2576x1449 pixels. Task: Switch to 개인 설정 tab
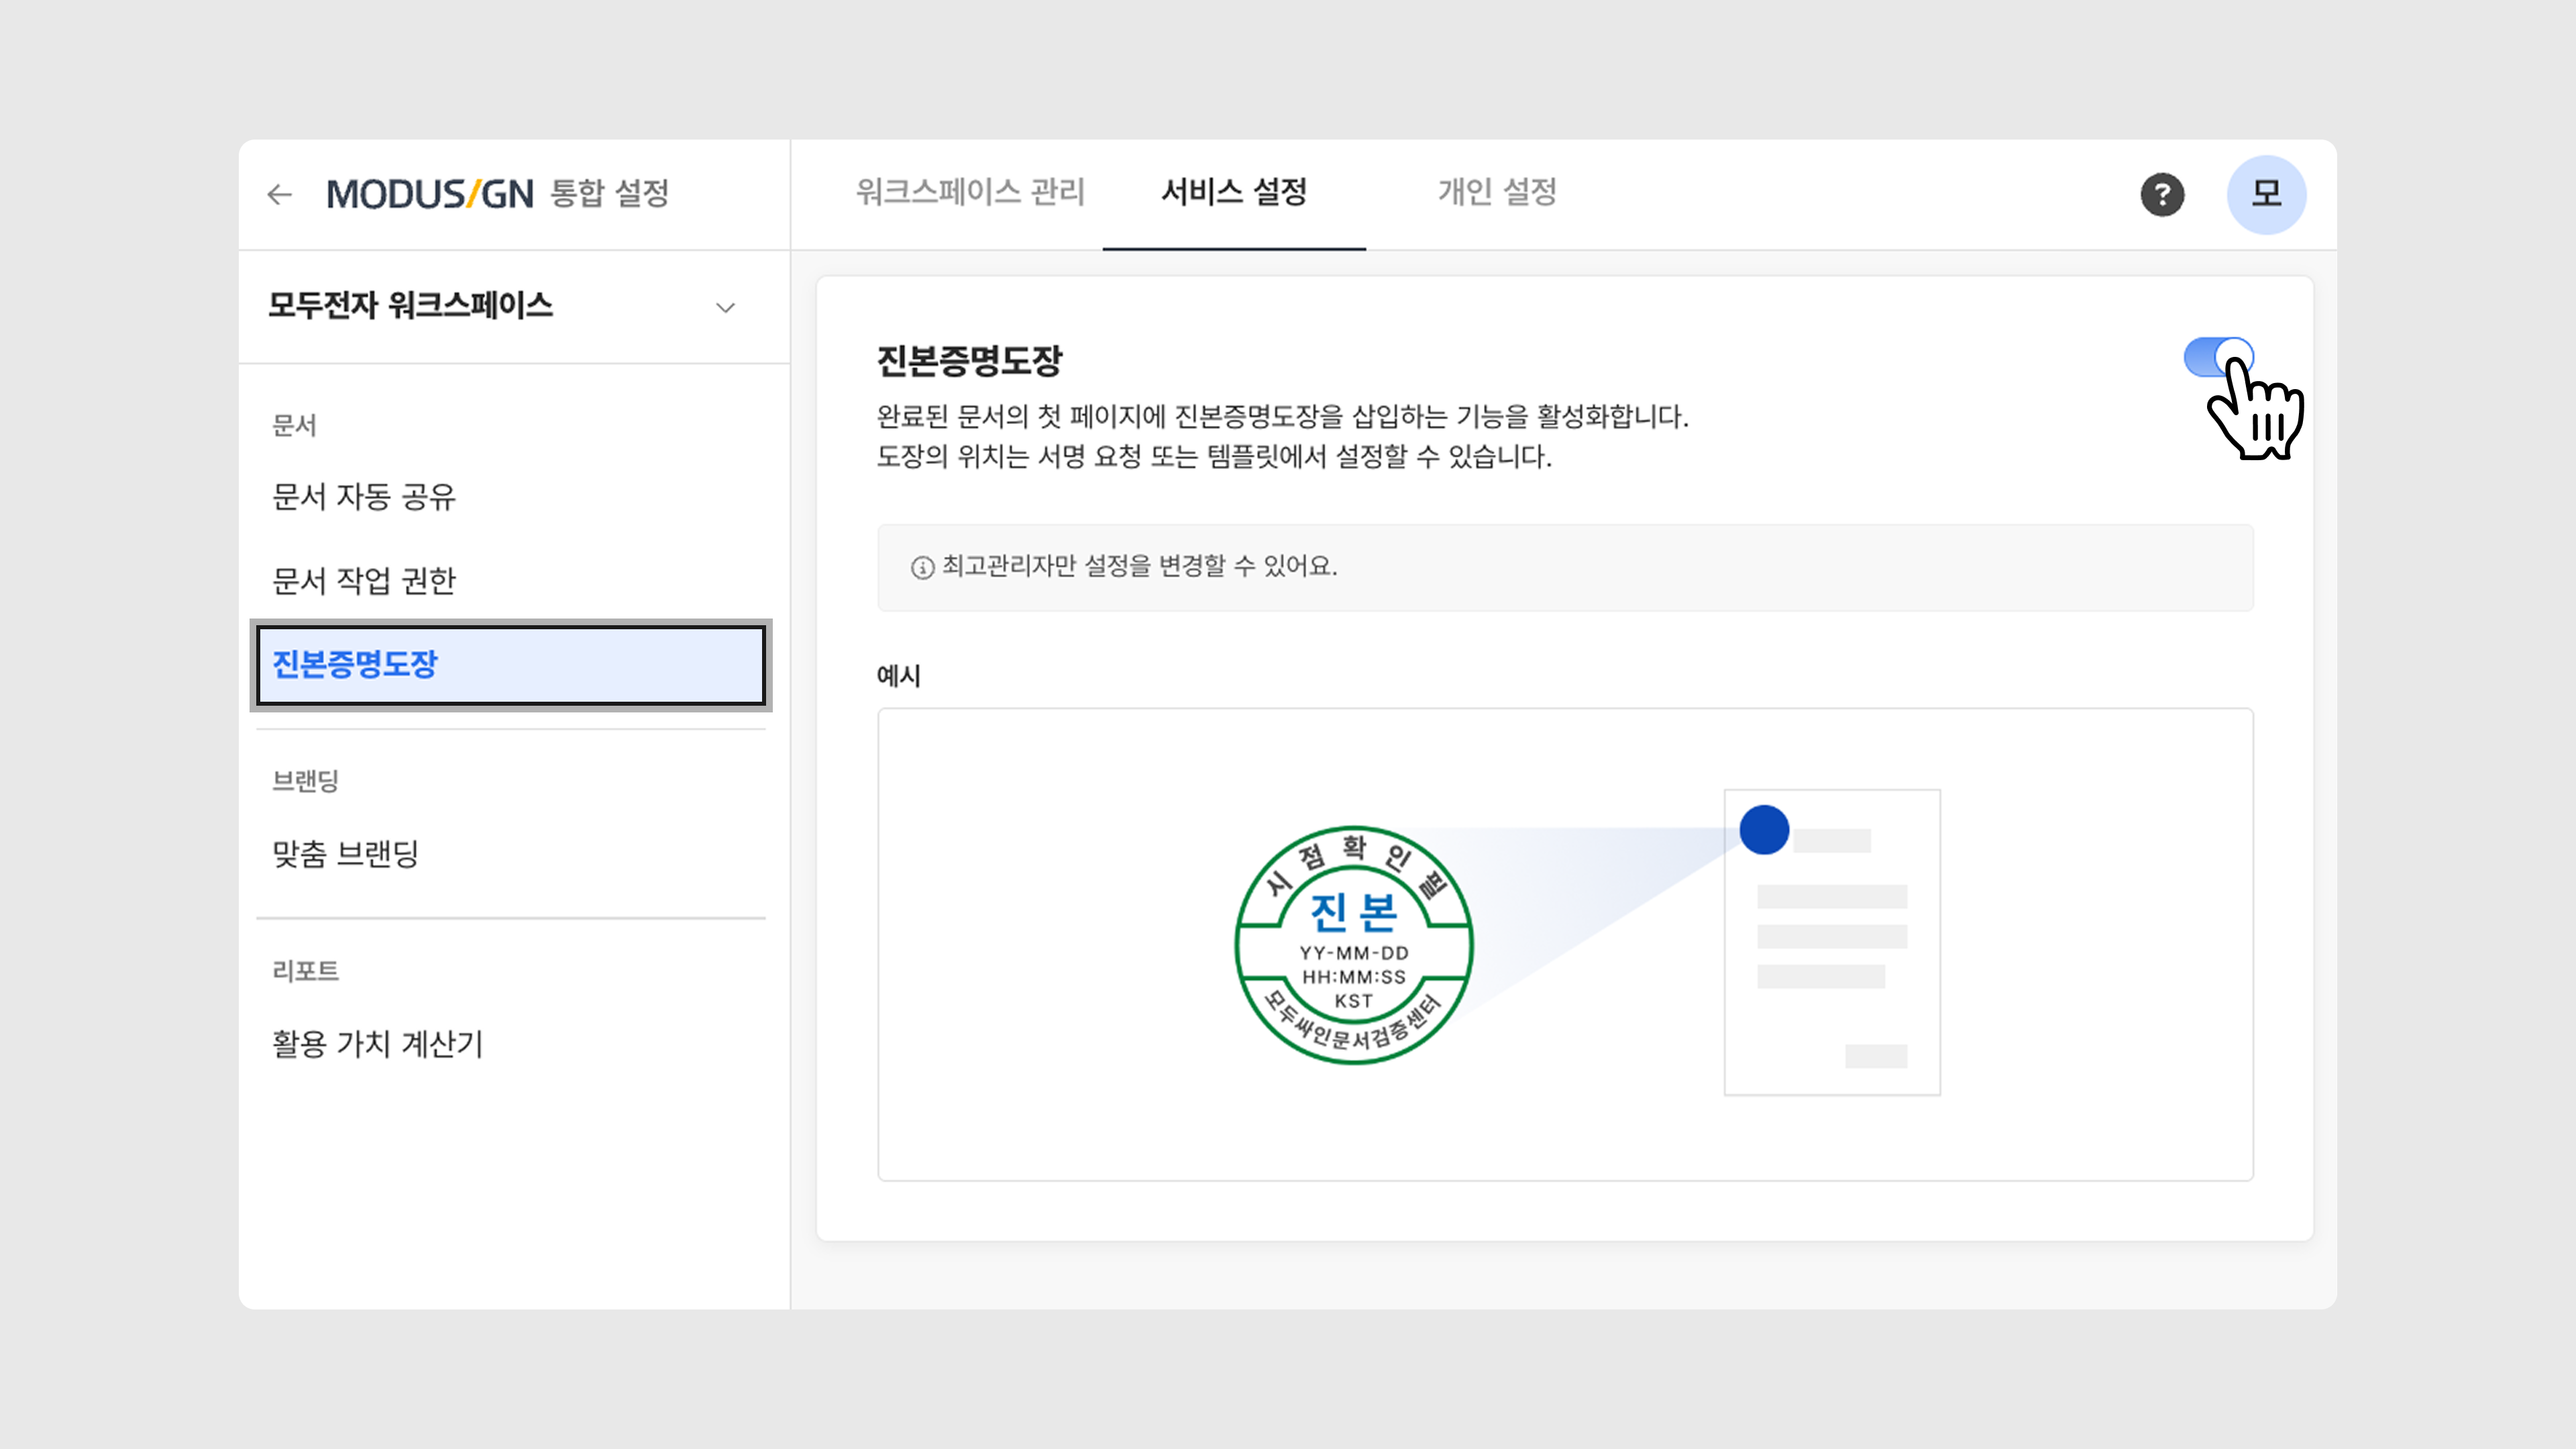[1497, 192]
